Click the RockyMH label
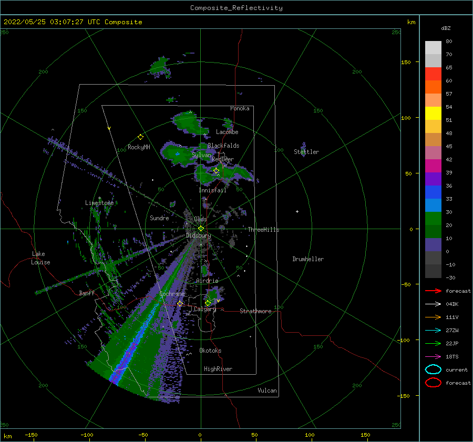The image size is (473, 442). [x=139, y=147]
